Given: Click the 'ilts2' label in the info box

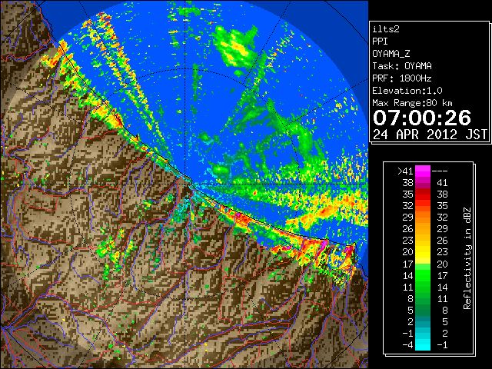Looking at the screenshot, I should [x=386, y=29].
